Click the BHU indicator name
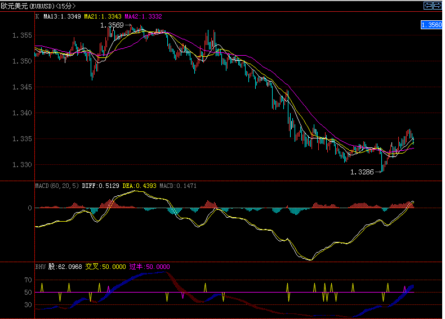 (x=41, y=267)
